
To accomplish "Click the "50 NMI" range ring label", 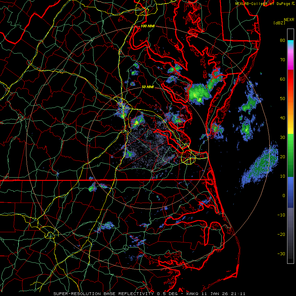I will pos(148,87).
